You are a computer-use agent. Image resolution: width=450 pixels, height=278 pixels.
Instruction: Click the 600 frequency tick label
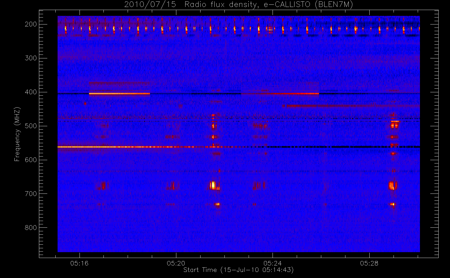coord(31,160)
